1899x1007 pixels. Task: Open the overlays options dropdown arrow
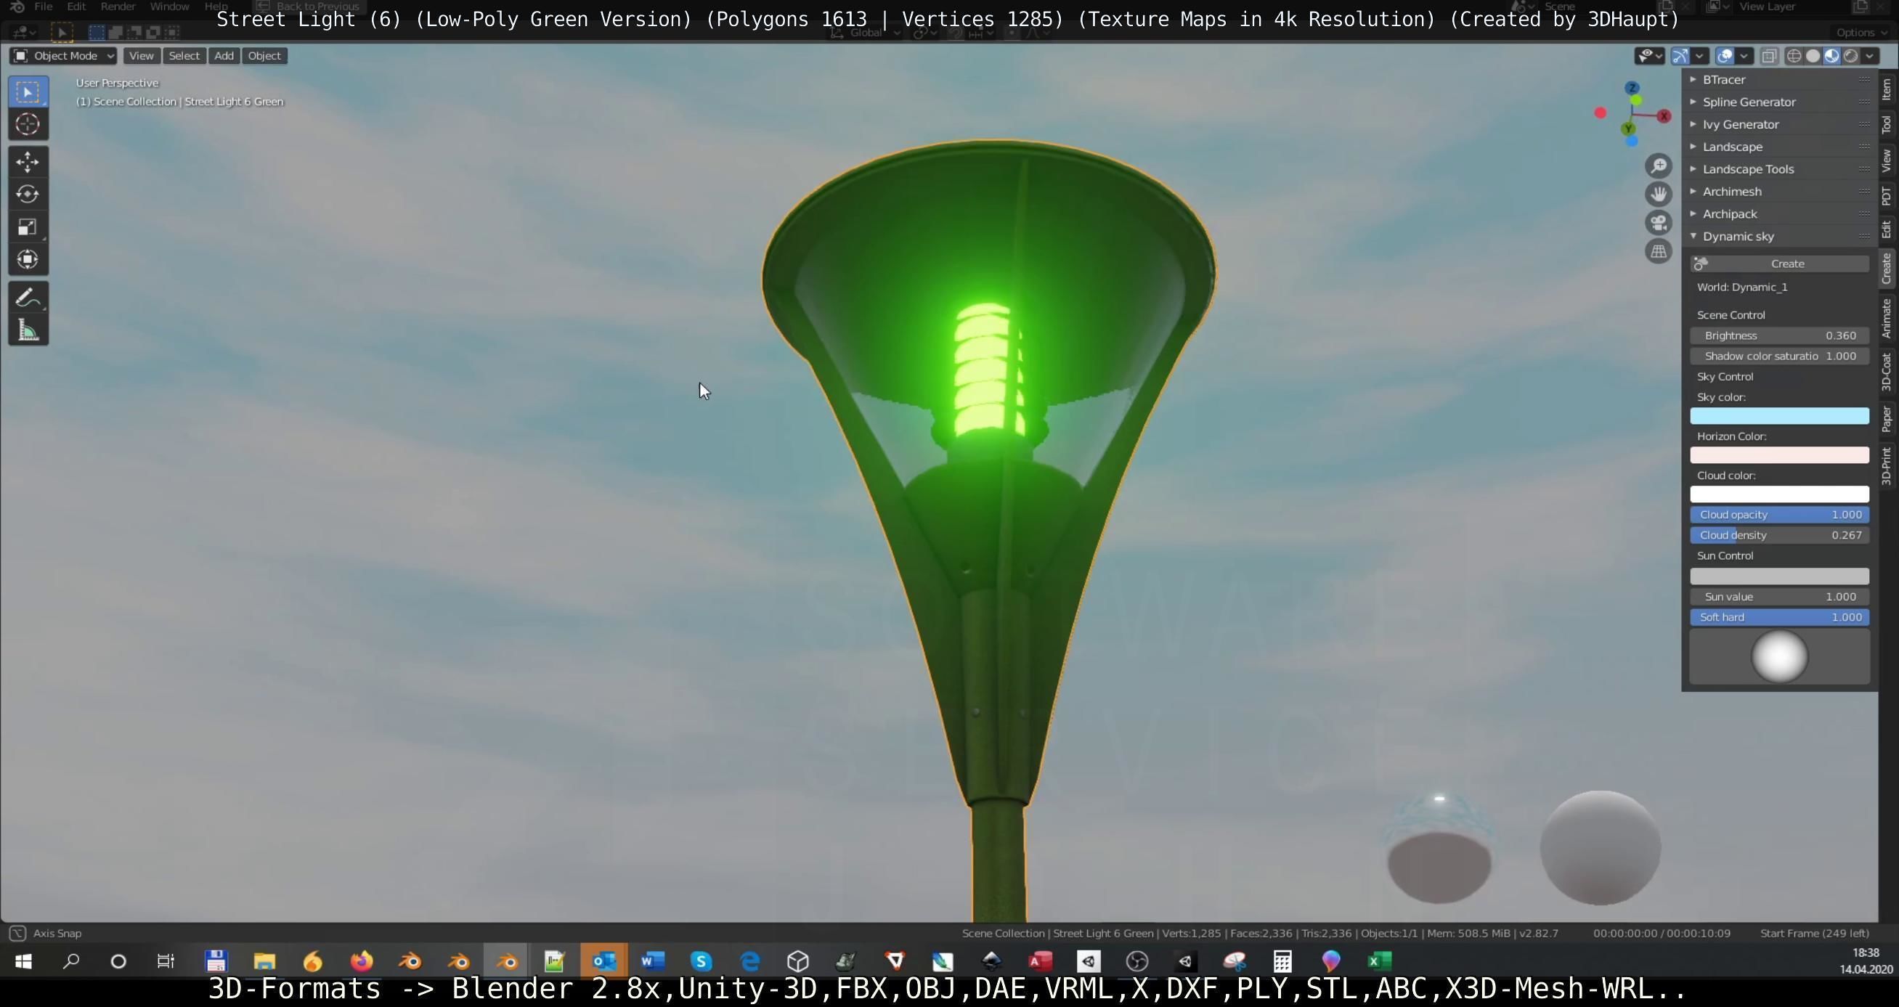[1744, 56]
